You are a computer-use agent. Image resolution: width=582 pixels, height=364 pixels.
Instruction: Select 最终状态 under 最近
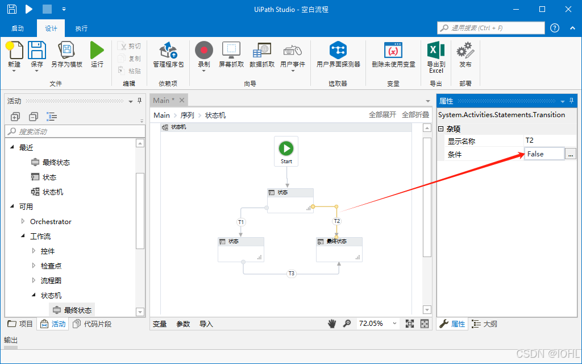pyautogui.click(x=56, y=162)
